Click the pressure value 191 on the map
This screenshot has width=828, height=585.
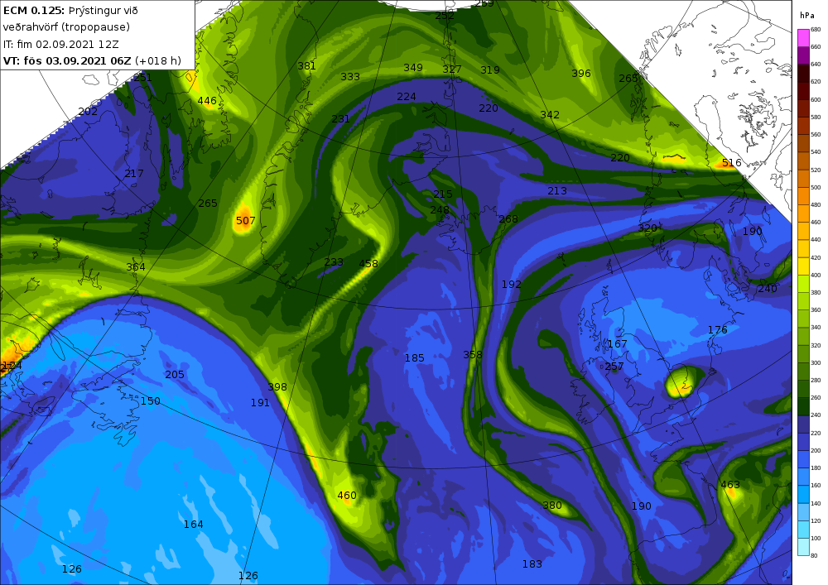click(260, 402)
